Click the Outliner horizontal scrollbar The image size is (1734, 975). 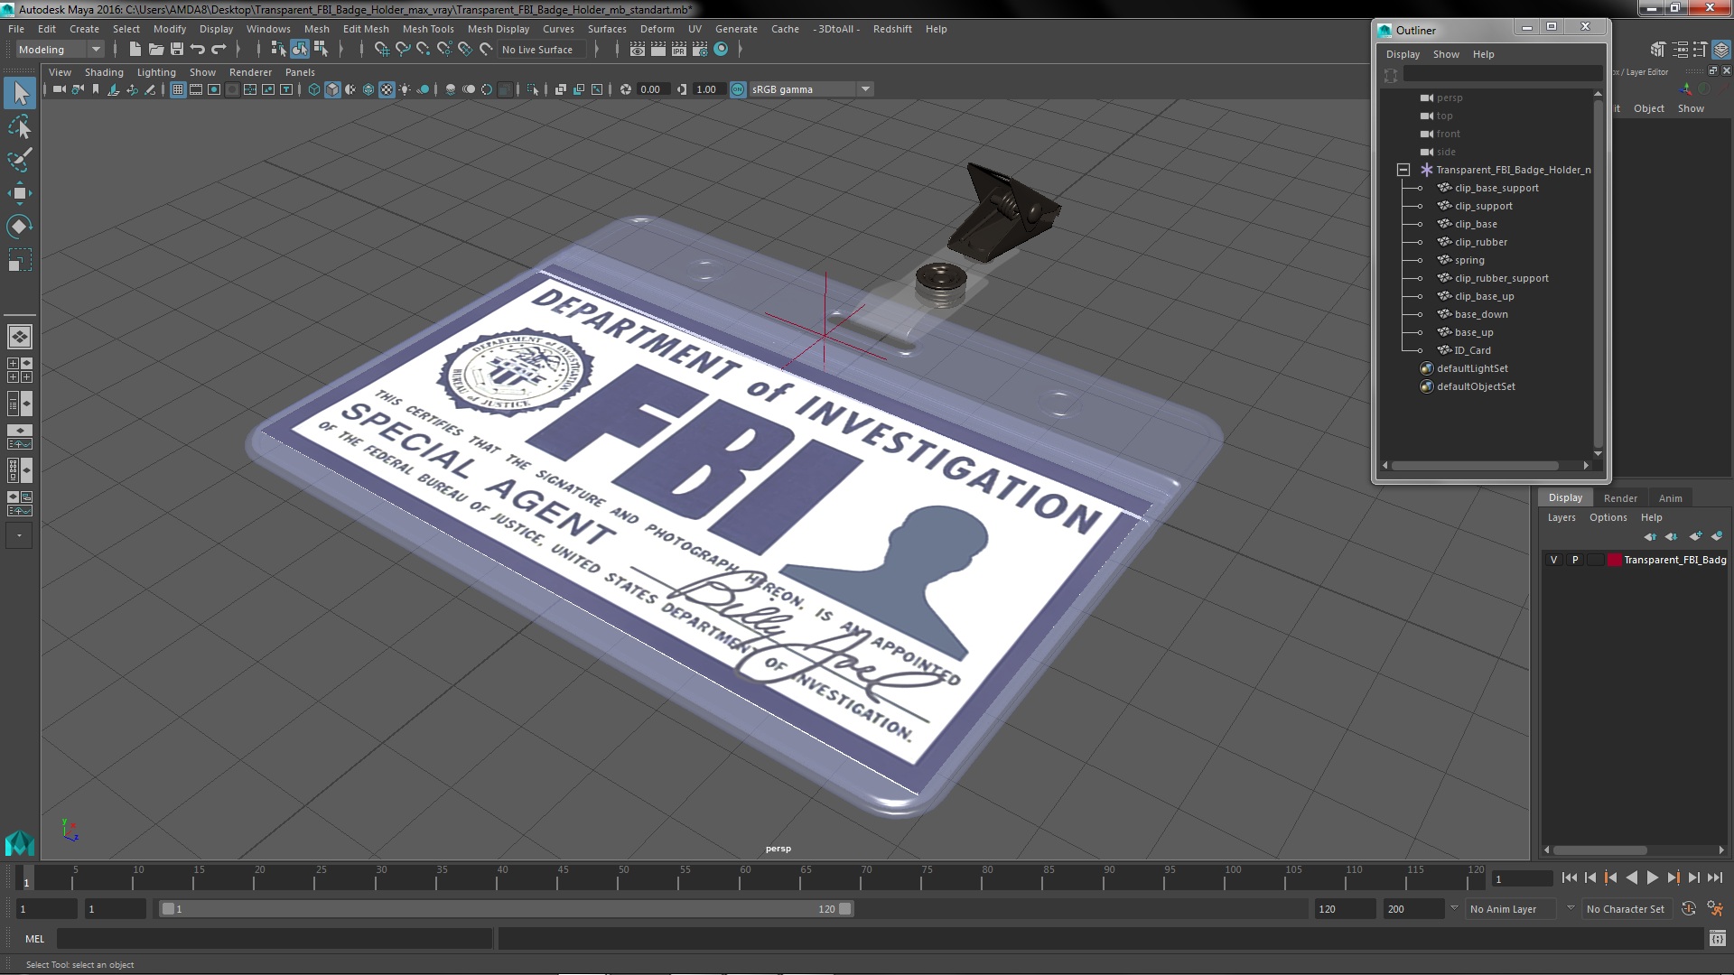[1475, 466]
